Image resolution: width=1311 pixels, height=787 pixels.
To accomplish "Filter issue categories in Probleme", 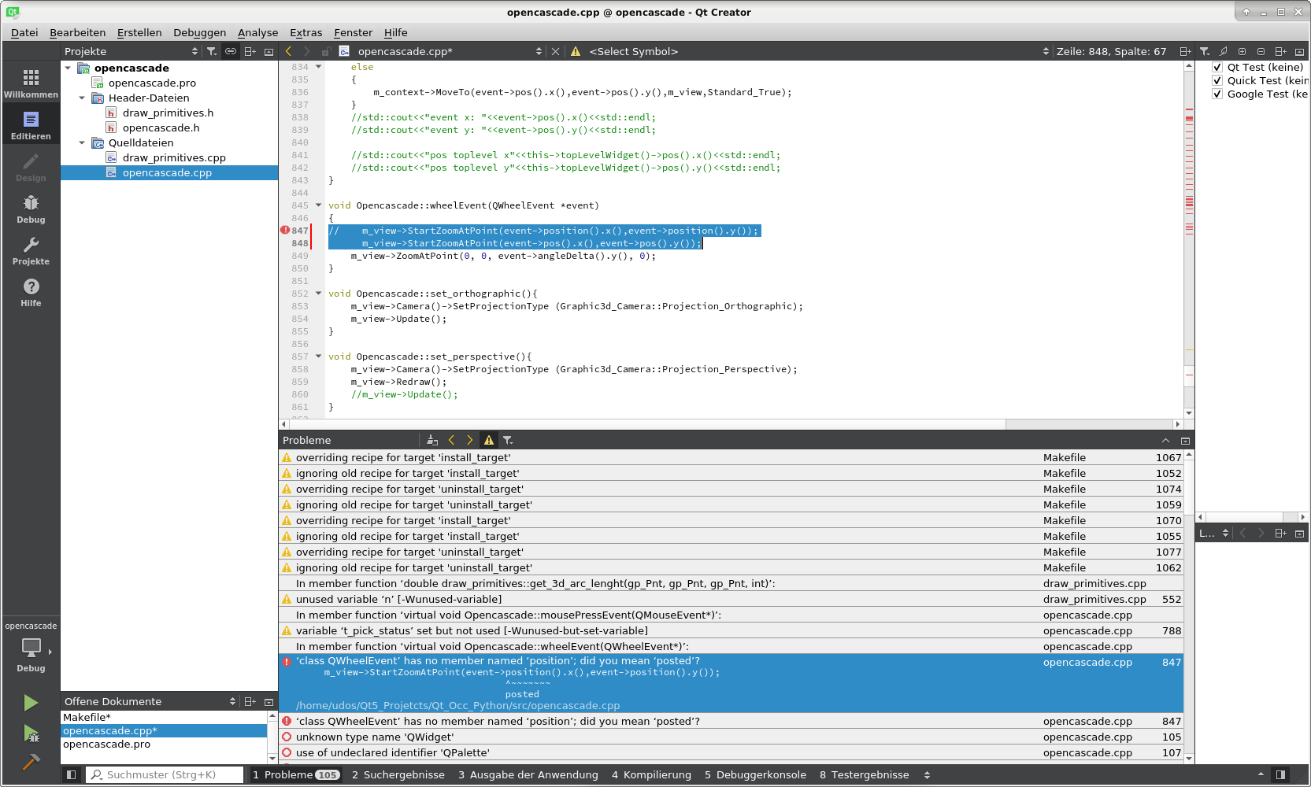I will (508, 440).
